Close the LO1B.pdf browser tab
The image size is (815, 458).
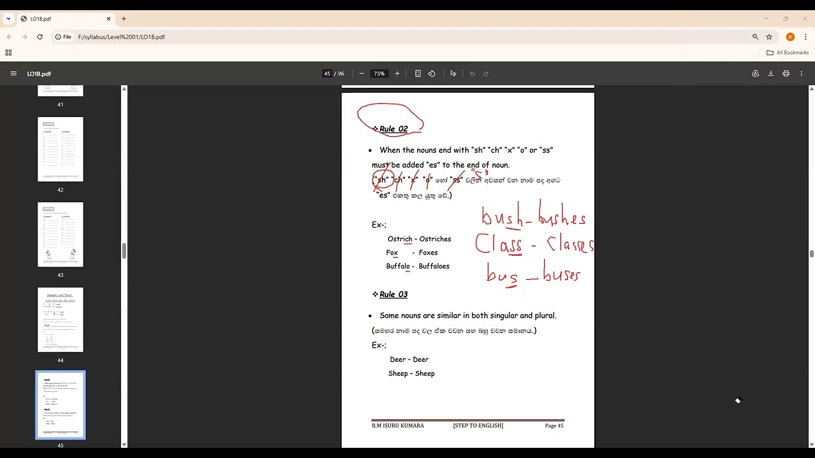tap(108, 19)
